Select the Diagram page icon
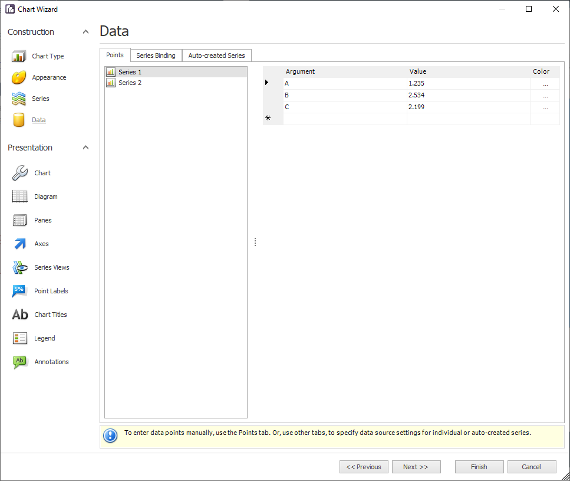The image size is (570, 481). point(18,196)
